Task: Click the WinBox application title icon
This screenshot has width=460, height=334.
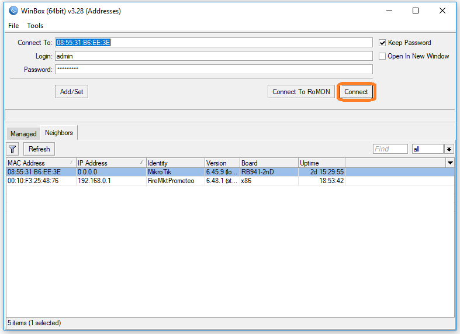Action: tap(13, 11)
